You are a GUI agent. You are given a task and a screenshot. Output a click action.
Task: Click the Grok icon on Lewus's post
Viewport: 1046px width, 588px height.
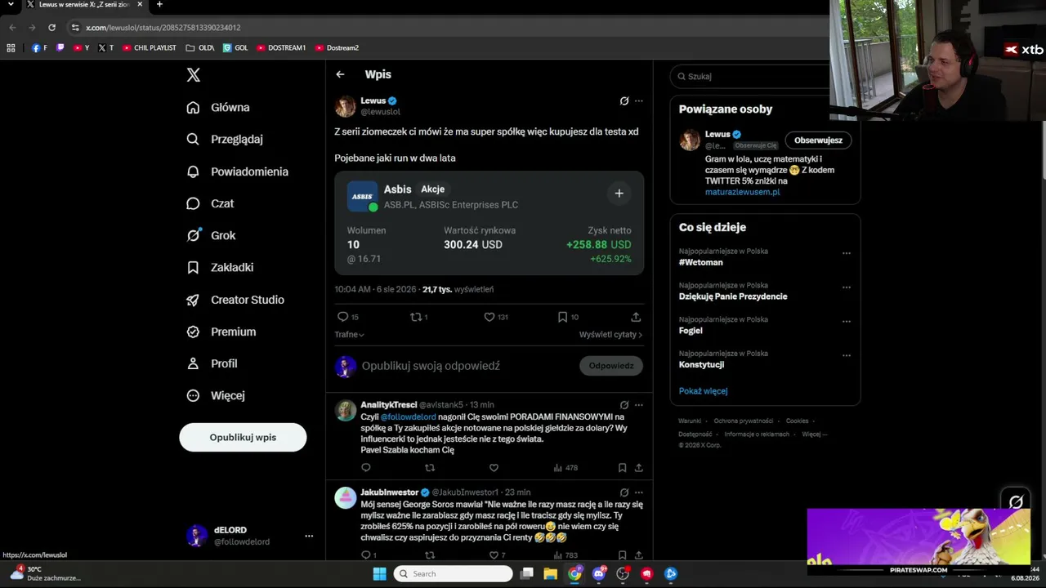(624, 101)
